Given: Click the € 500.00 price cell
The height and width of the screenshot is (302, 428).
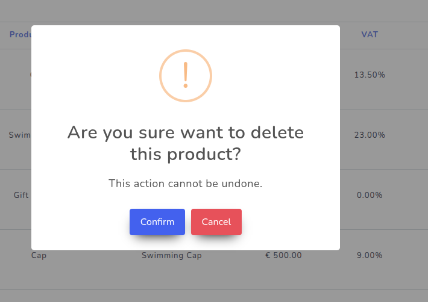Looking at the screenshot, I should coord(283,255).
